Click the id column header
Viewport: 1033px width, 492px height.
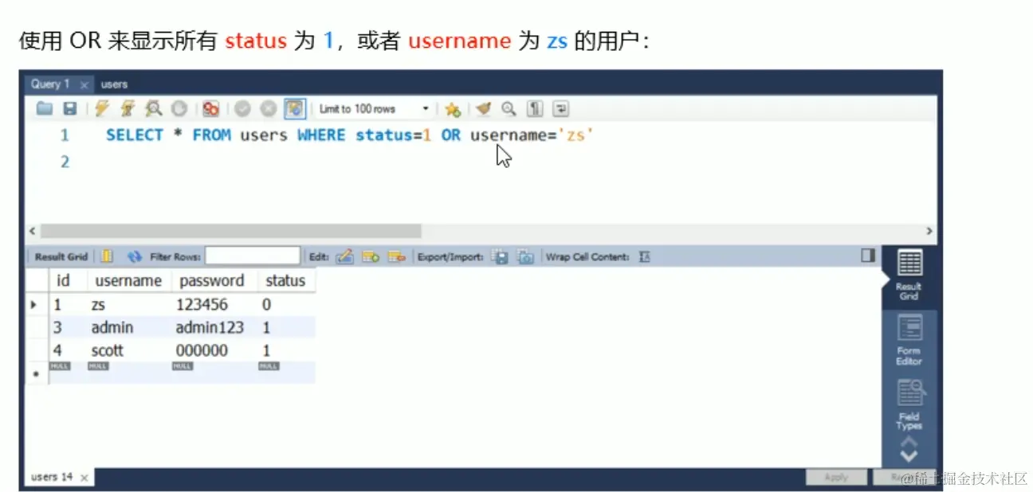coord(64,280)
